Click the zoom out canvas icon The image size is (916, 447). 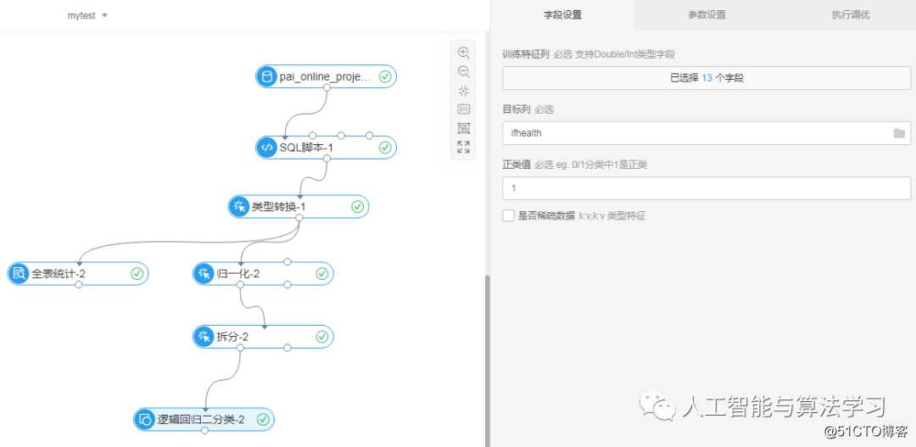[463, 72]
